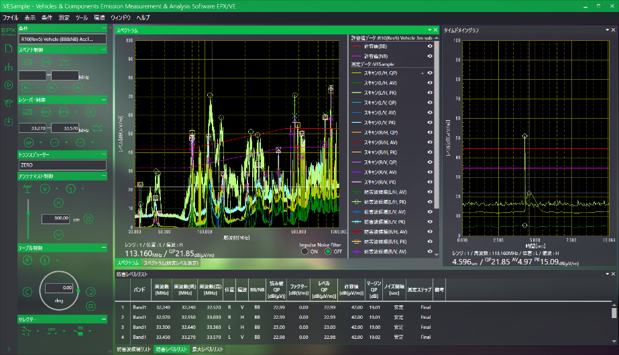Hide the スキャン(R/H, QP) trace
The width and height of the screenshot is (619, 355).
coord(430,132)
